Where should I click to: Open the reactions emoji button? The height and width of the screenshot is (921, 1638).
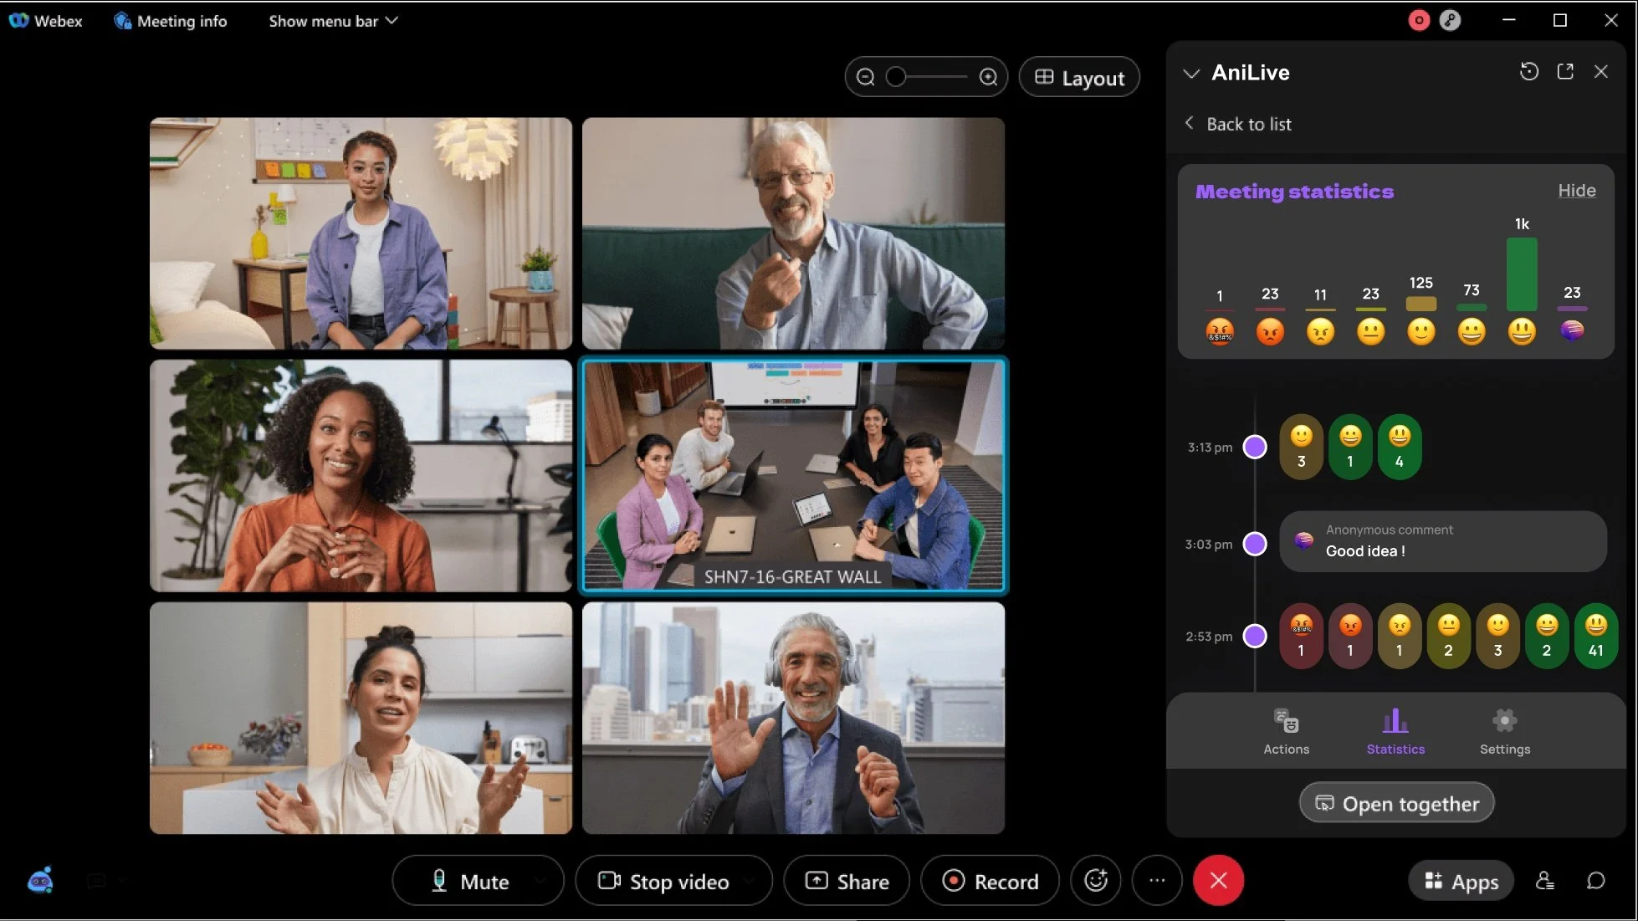(x=1096, y=881)
